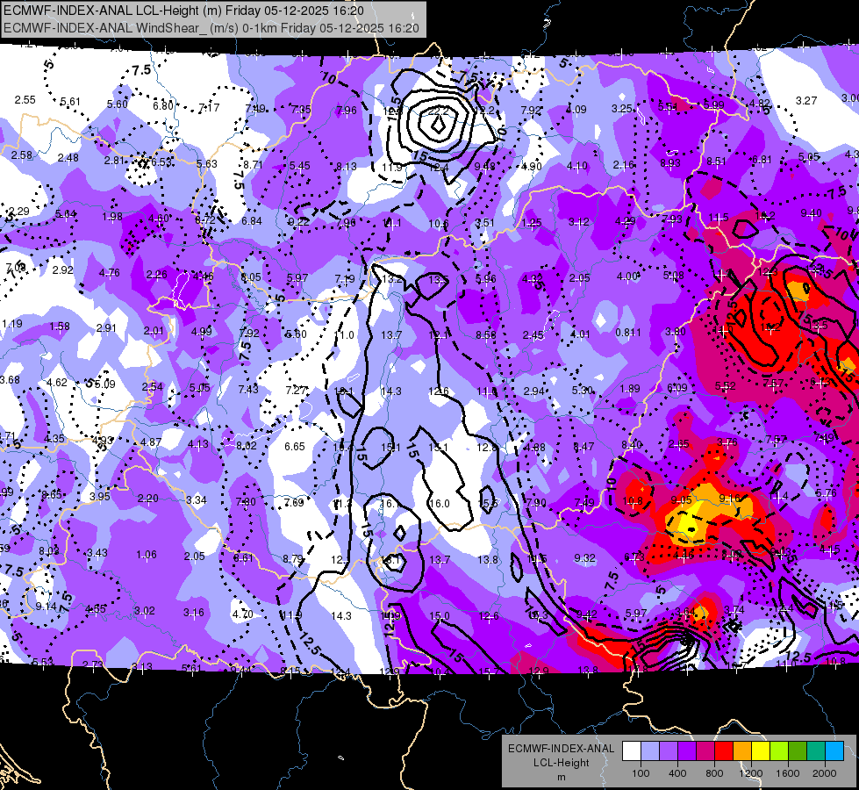Click the grid value 3.25
859x790 pixels.
pos(622,109)
